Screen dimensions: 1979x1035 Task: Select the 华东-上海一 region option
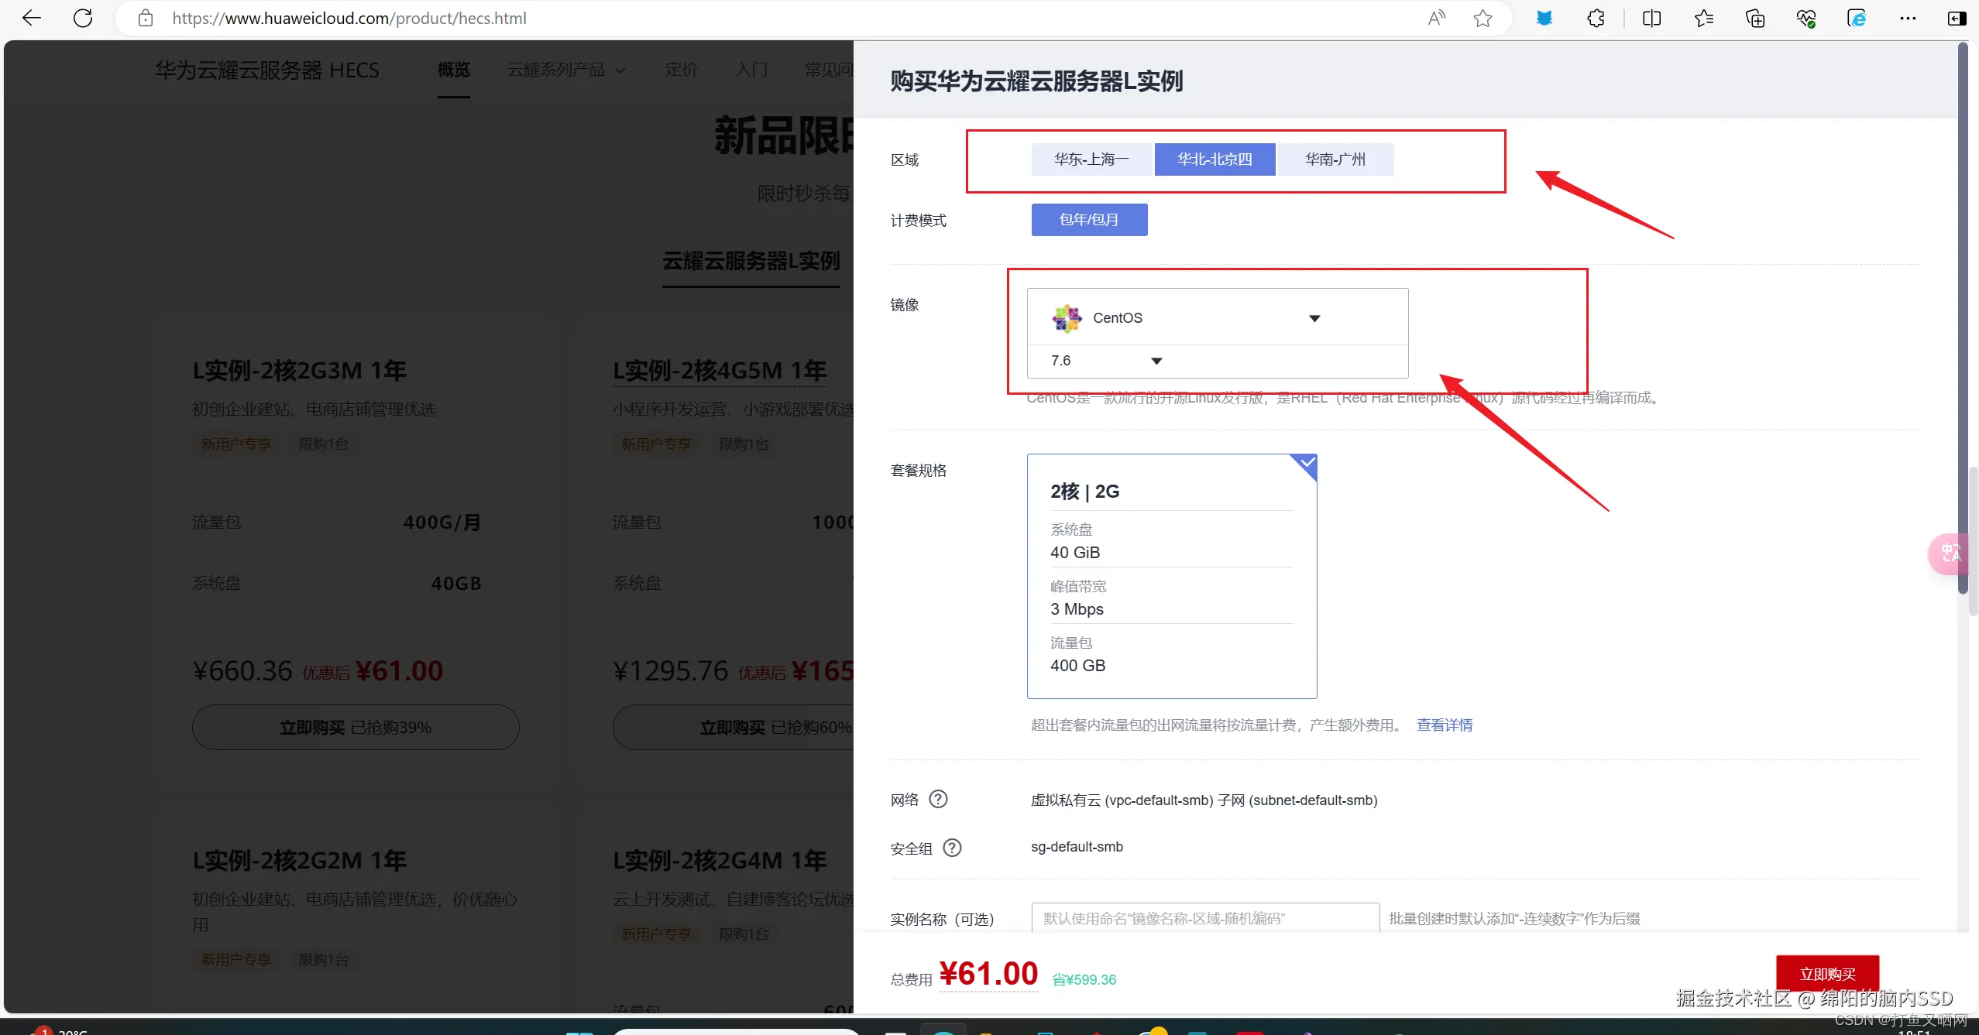[1091, 159]
